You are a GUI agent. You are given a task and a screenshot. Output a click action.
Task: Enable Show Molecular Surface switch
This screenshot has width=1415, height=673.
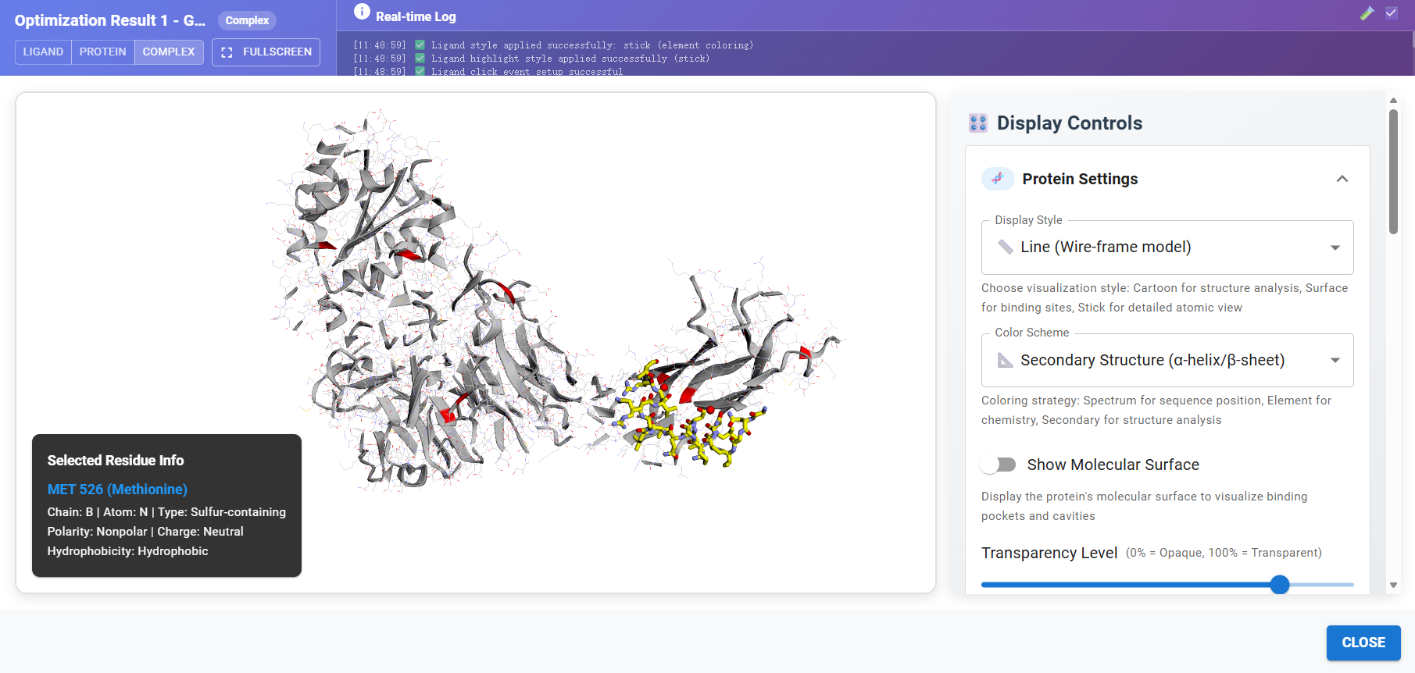(999, 465)
